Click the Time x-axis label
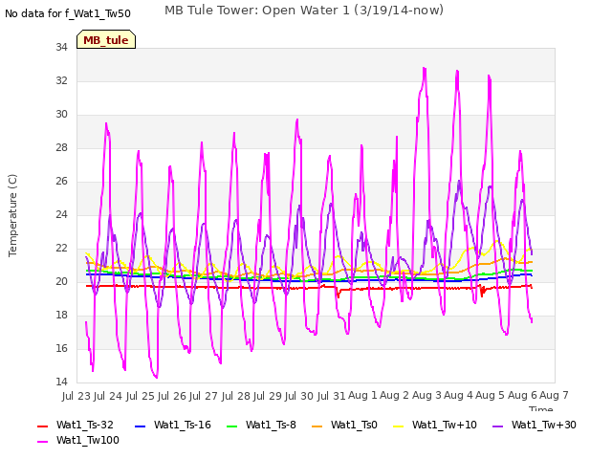Image resolution: width=612 pixels, height=459 pixels. coord(541,408)
